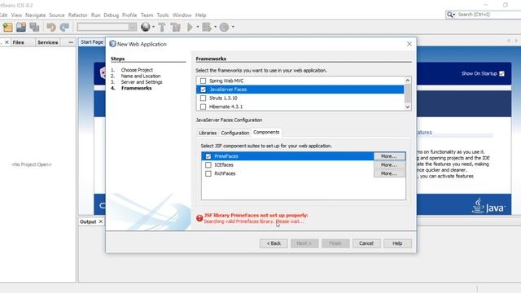Open the project configuration combo box
The image size is (521, 293).
pos(107,27)
